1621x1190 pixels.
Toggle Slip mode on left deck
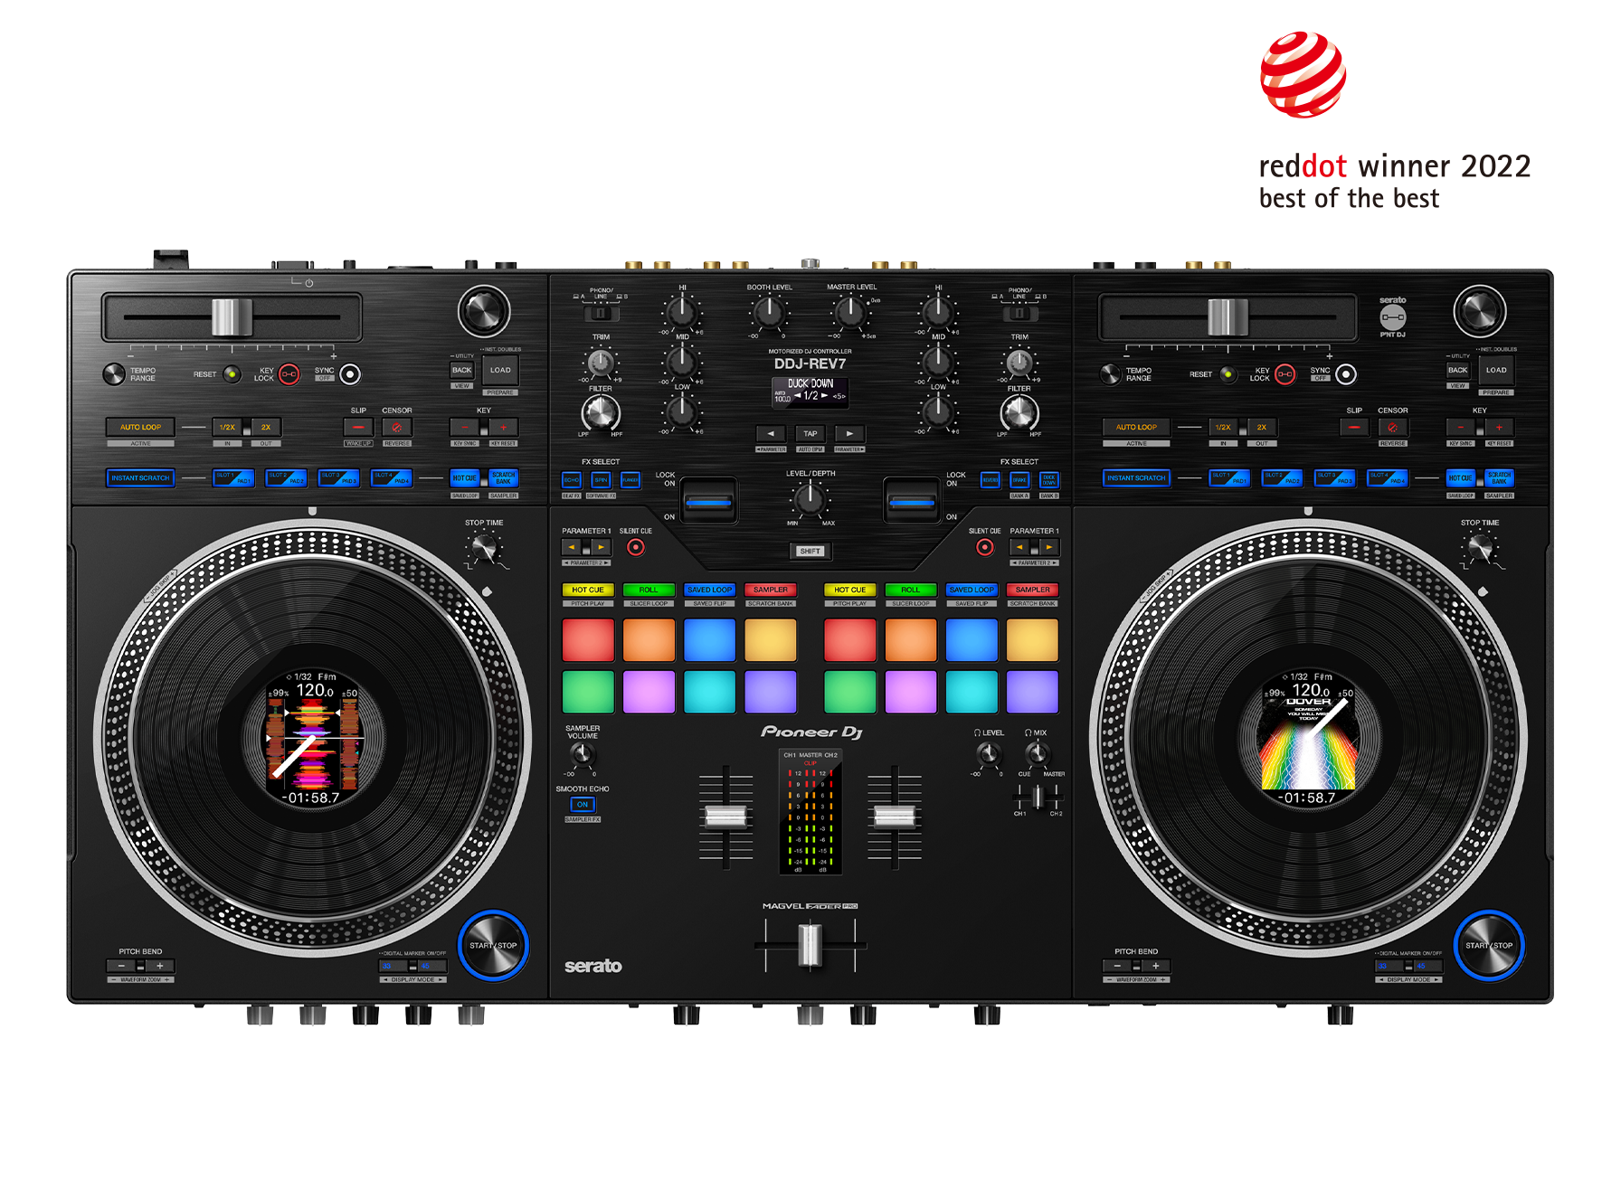tap(358, 427)
